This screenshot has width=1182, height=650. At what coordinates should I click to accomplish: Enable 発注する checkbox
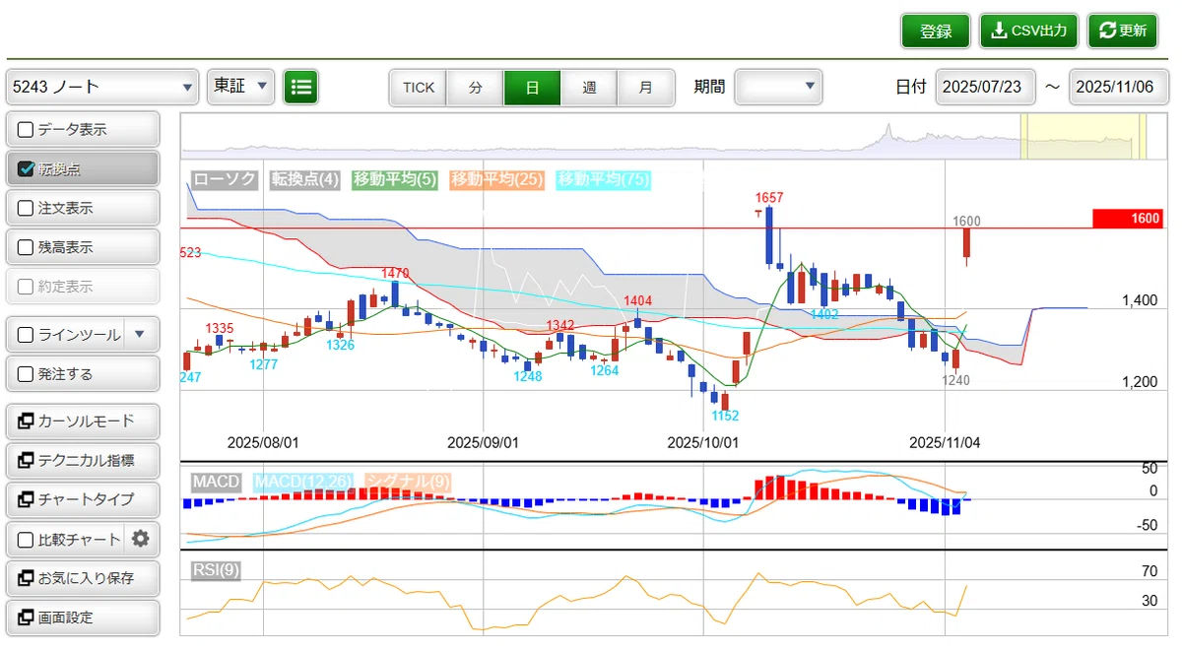pyautogui.click(x=26, y=374)
